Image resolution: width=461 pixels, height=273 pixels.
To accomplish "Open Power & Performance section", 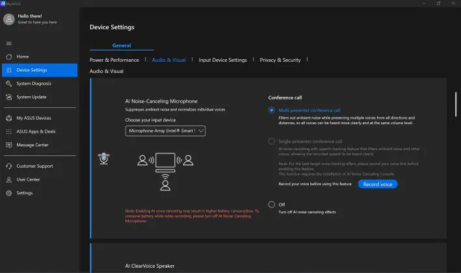I will pos(114,60).
